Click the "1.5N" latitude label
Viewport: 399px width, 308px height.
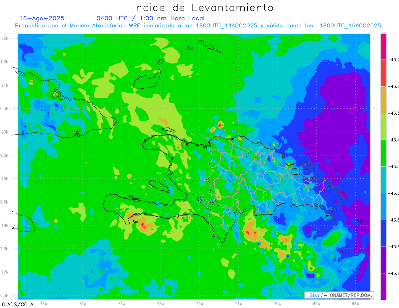(4, 62)
